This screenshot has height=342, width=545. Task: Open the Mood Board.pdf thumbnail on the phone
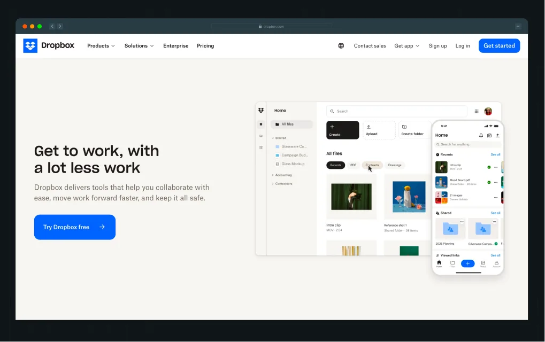click(441, 182)
